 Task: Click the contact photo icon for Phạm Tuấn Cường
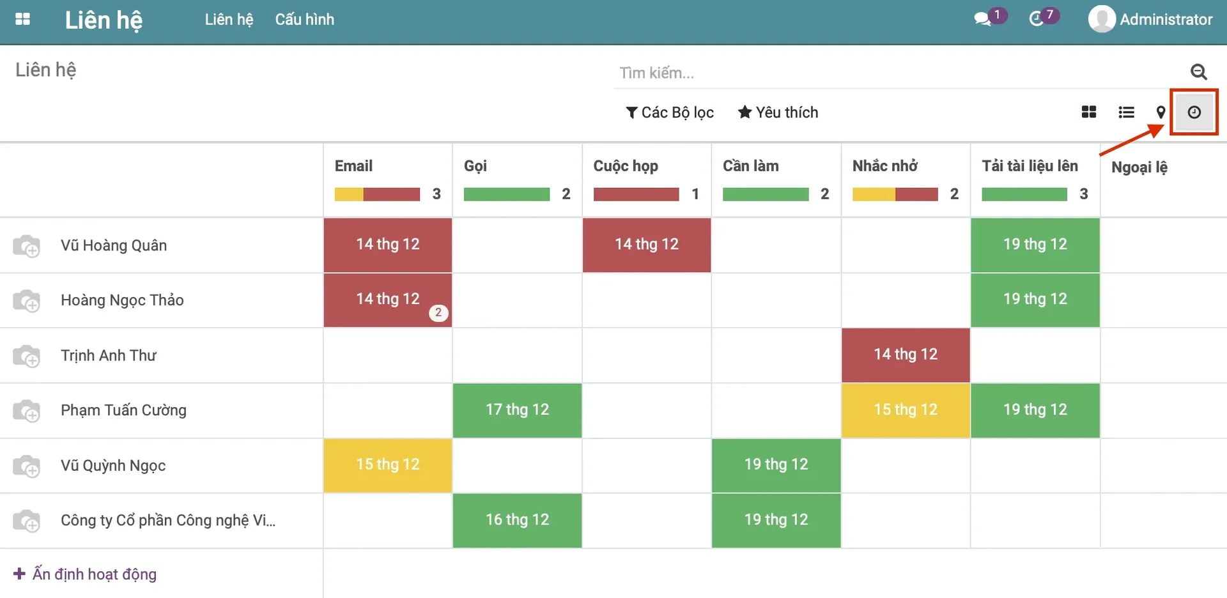pyautogui.click(x=27, y=411)
